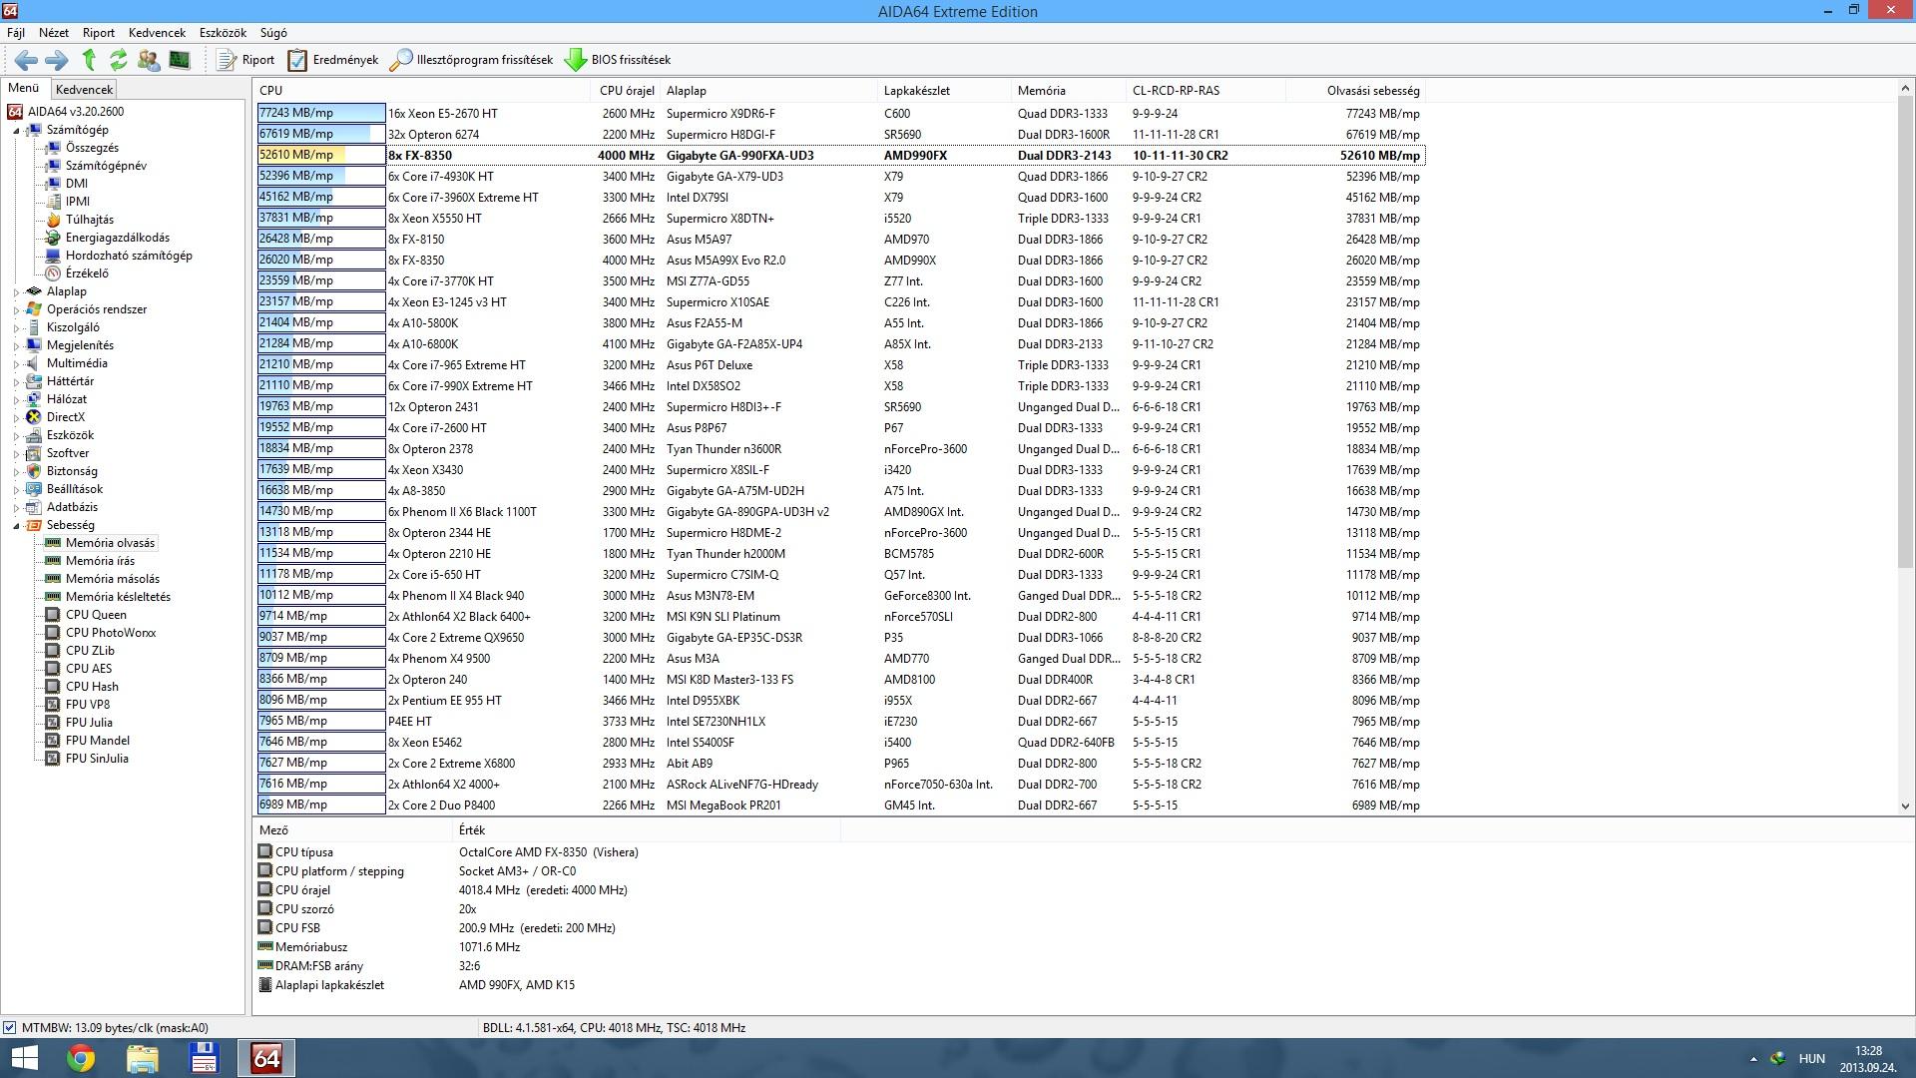This screenshot has height=1078, width=1916.
Task: Select the CPU AES icon
Action: point(53,669)
